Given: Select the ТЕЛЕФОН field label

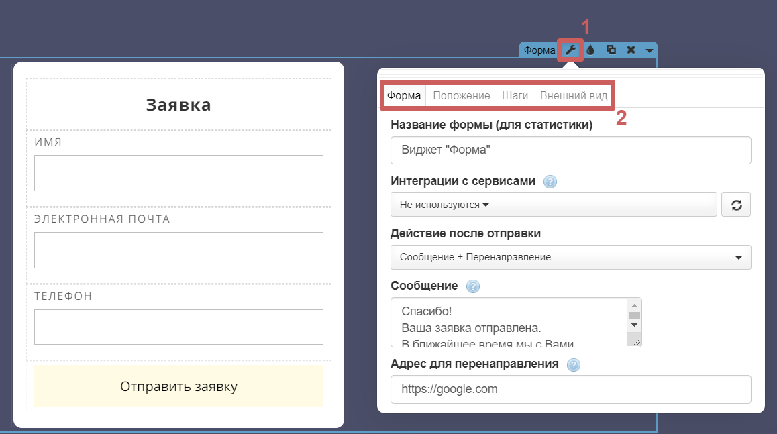Looking at the screenshot, I should pyautogui.click(x=63, y=296).
